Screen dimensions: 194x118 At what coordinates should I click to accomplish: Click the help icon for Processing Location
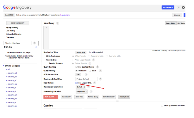tap(91, 91)
